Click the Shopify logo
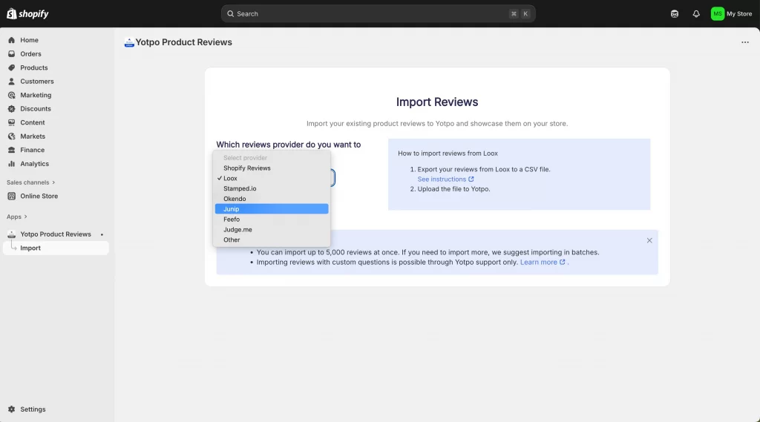The height and width of the screenshot is (422, 760). 27,13
